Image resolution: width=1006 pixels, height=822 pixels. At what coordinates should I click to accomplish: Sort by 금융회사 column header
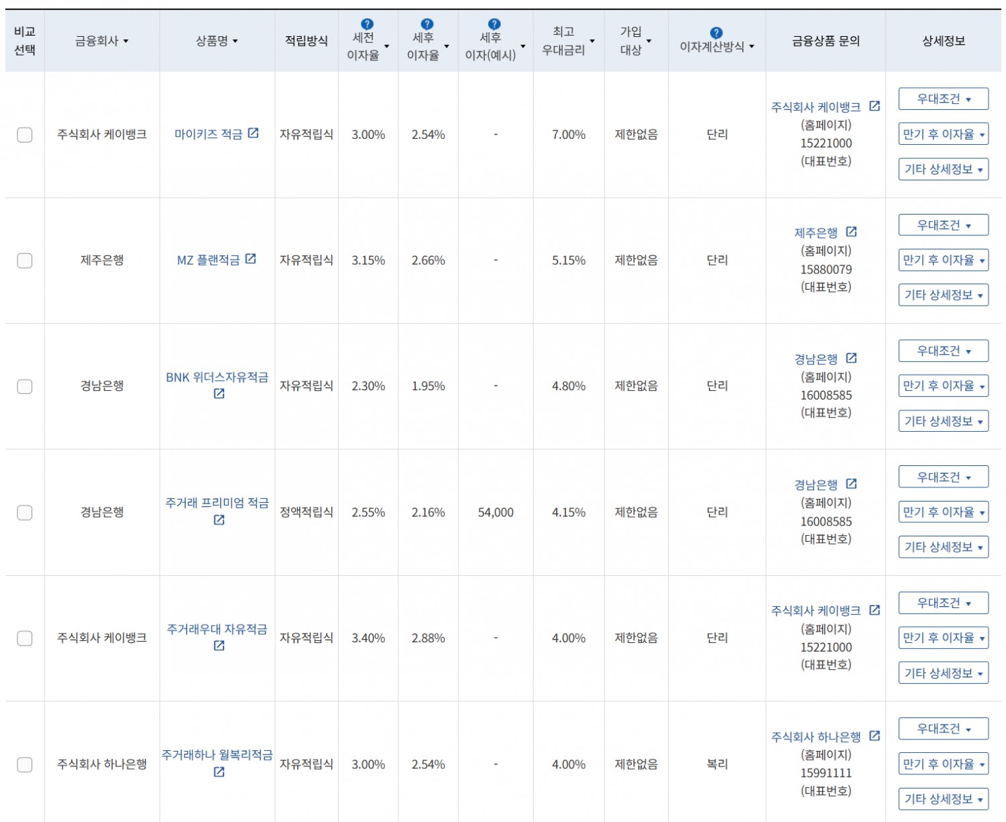click(102, 41)
